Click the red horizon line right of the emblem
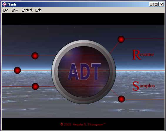 (140, 70)
